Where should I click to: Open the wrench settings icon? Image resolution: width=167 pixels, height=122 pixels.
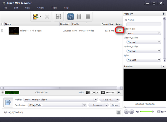(x=119, y=92)
